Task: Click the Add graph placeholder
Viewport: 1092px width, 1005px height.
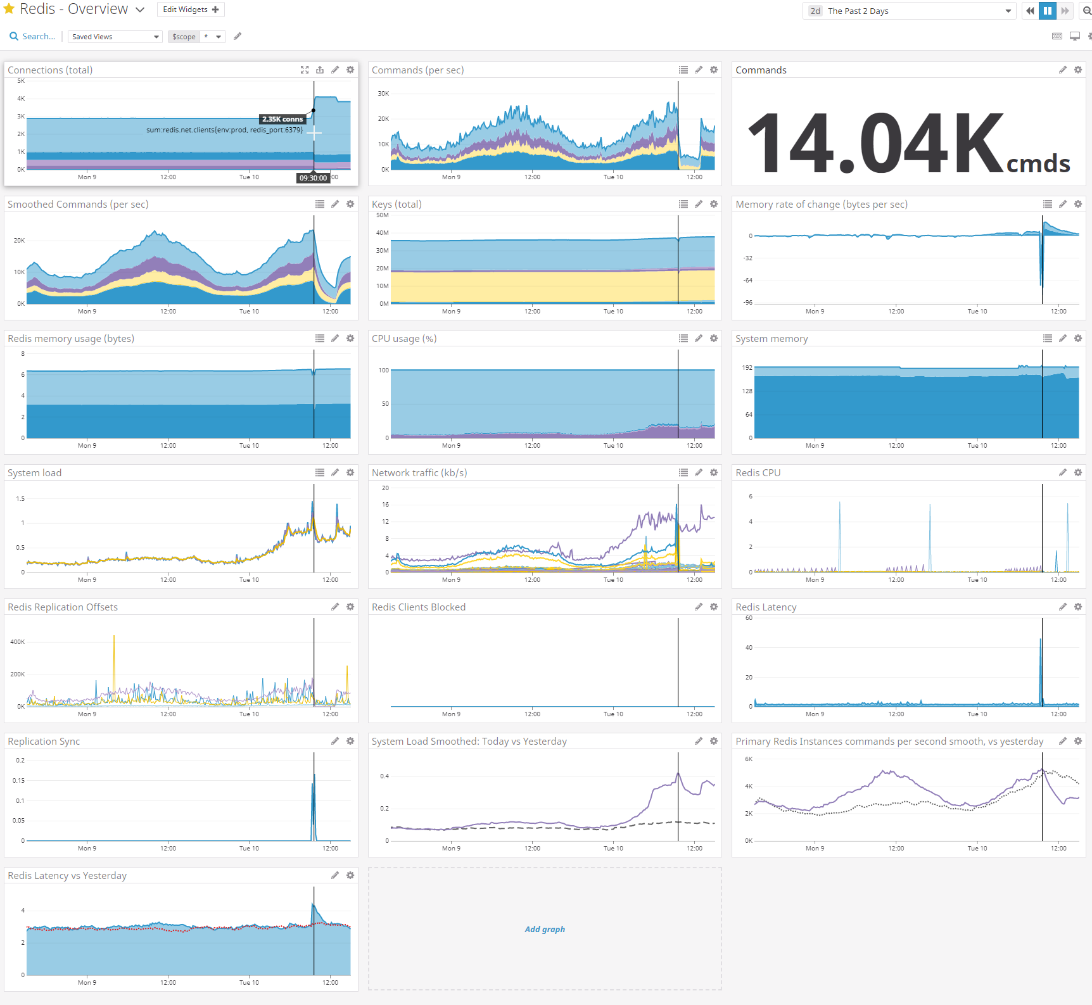Action: coord(545,929)
